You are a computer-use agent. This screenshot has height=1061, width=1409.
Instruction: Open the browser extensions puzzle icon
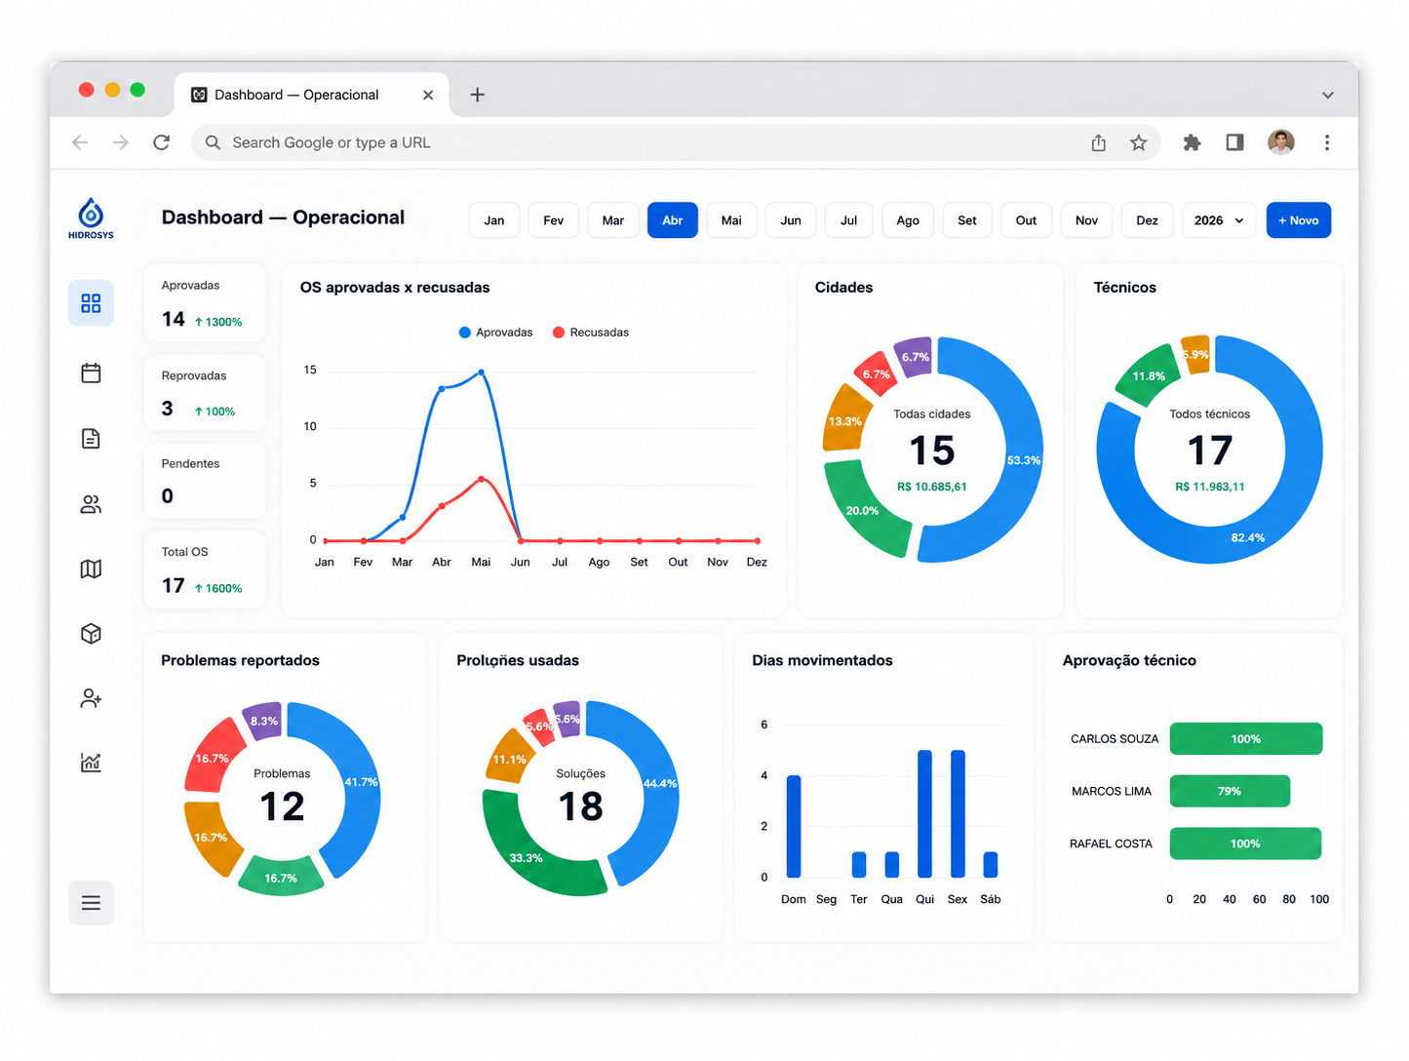[x=1192, y=142]
